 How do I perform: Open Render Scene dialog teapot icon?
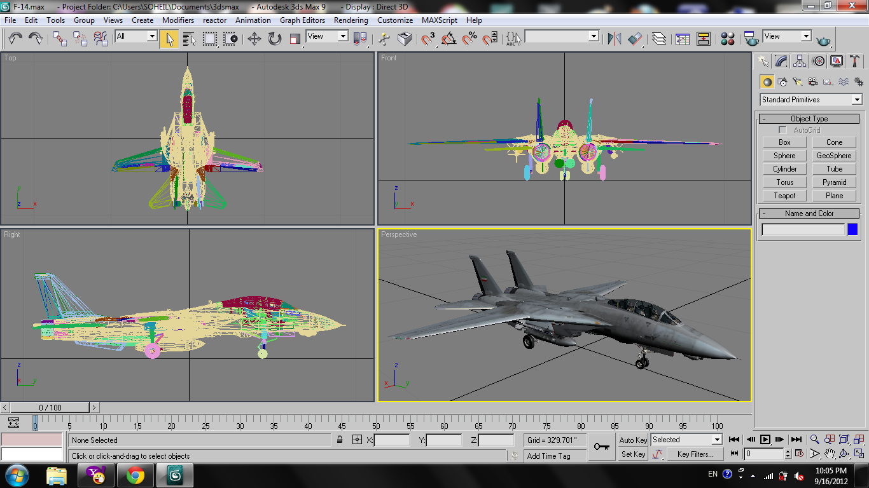coord(751,39)
